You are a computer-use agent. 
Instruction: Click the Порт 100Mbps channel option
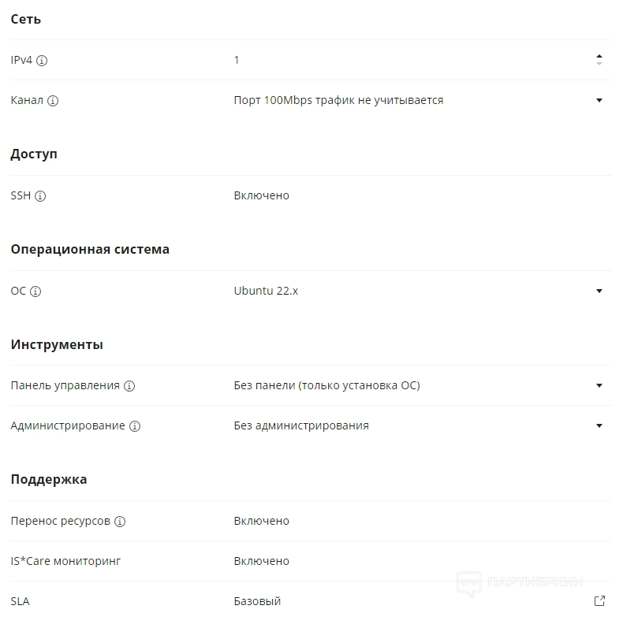(x=338, y=100)
